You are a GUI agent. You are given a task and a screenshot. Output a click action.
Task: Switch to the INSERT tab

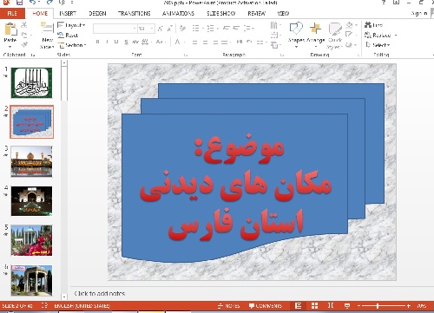(68, 14)
